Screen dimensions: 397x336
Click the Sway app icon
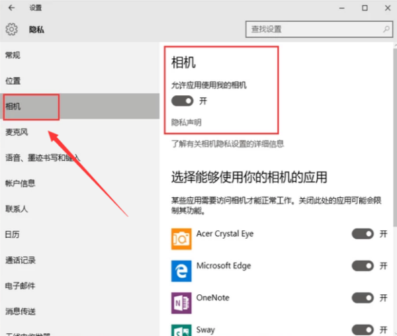tap(181, 329)
